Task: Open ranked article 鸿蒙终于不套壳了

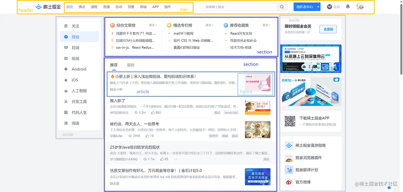Action: [136, 34]
